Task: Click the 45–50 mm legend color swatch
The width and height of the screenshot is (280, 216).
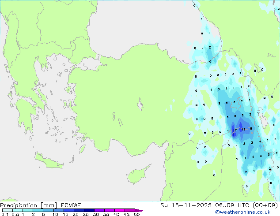Action: pyautogui.click(x=130, y=210)
